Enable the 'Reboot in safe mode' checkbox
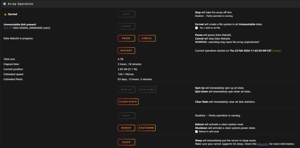300x148 pixels. (x=196, y=132)
